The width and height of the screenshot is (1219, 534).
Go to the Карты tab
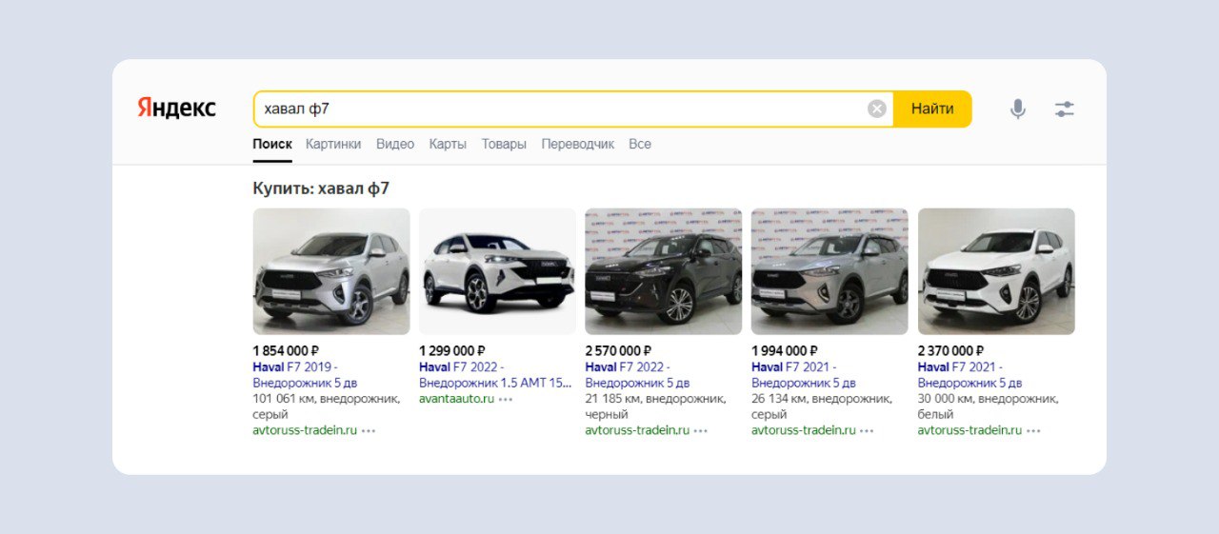point(448,144)
